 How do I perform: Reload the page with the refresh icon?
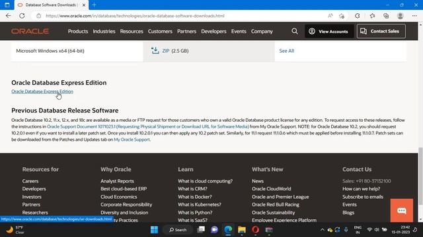pyautogui.click(x=22, y=16)
